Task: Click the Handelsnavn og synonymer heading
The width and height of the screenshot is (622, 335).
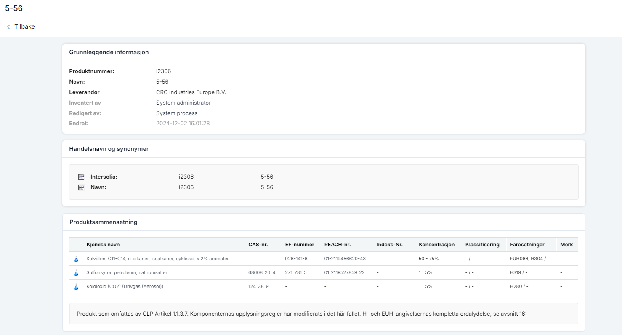Action: coord(109,149)
